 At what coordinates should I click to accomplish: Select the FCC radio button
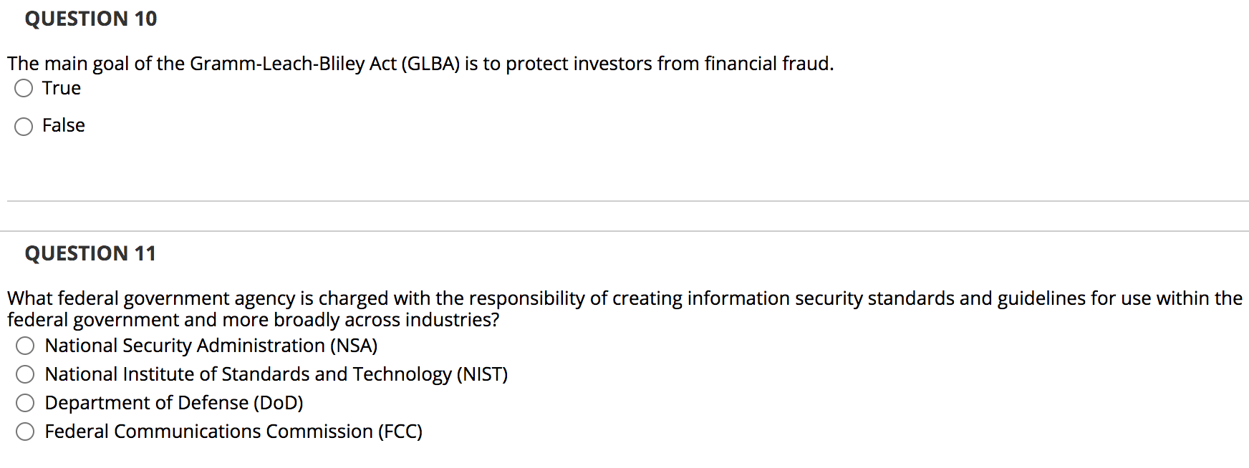tap(25, 432)
